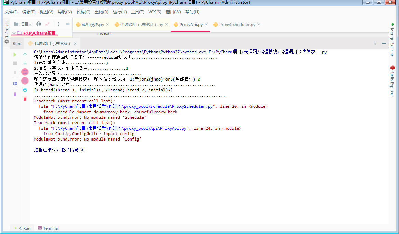Viewport: 399px width, 234px height.
Task: Close the 代理调用（法律家）Run tab
Action: point(75,44)
